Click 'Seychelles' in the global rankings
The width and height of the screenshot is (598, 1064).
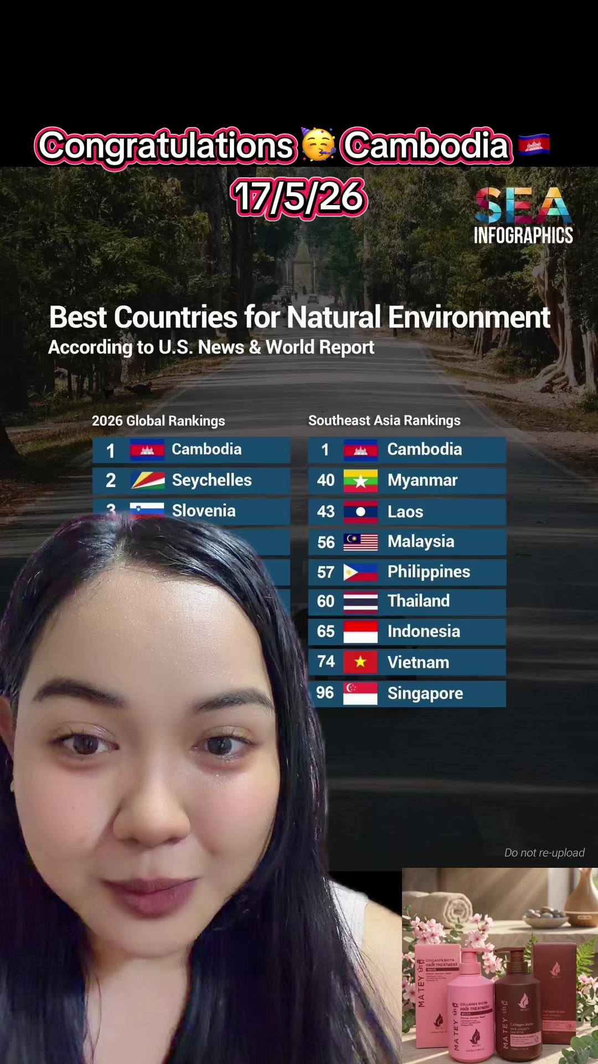[212, 480]
